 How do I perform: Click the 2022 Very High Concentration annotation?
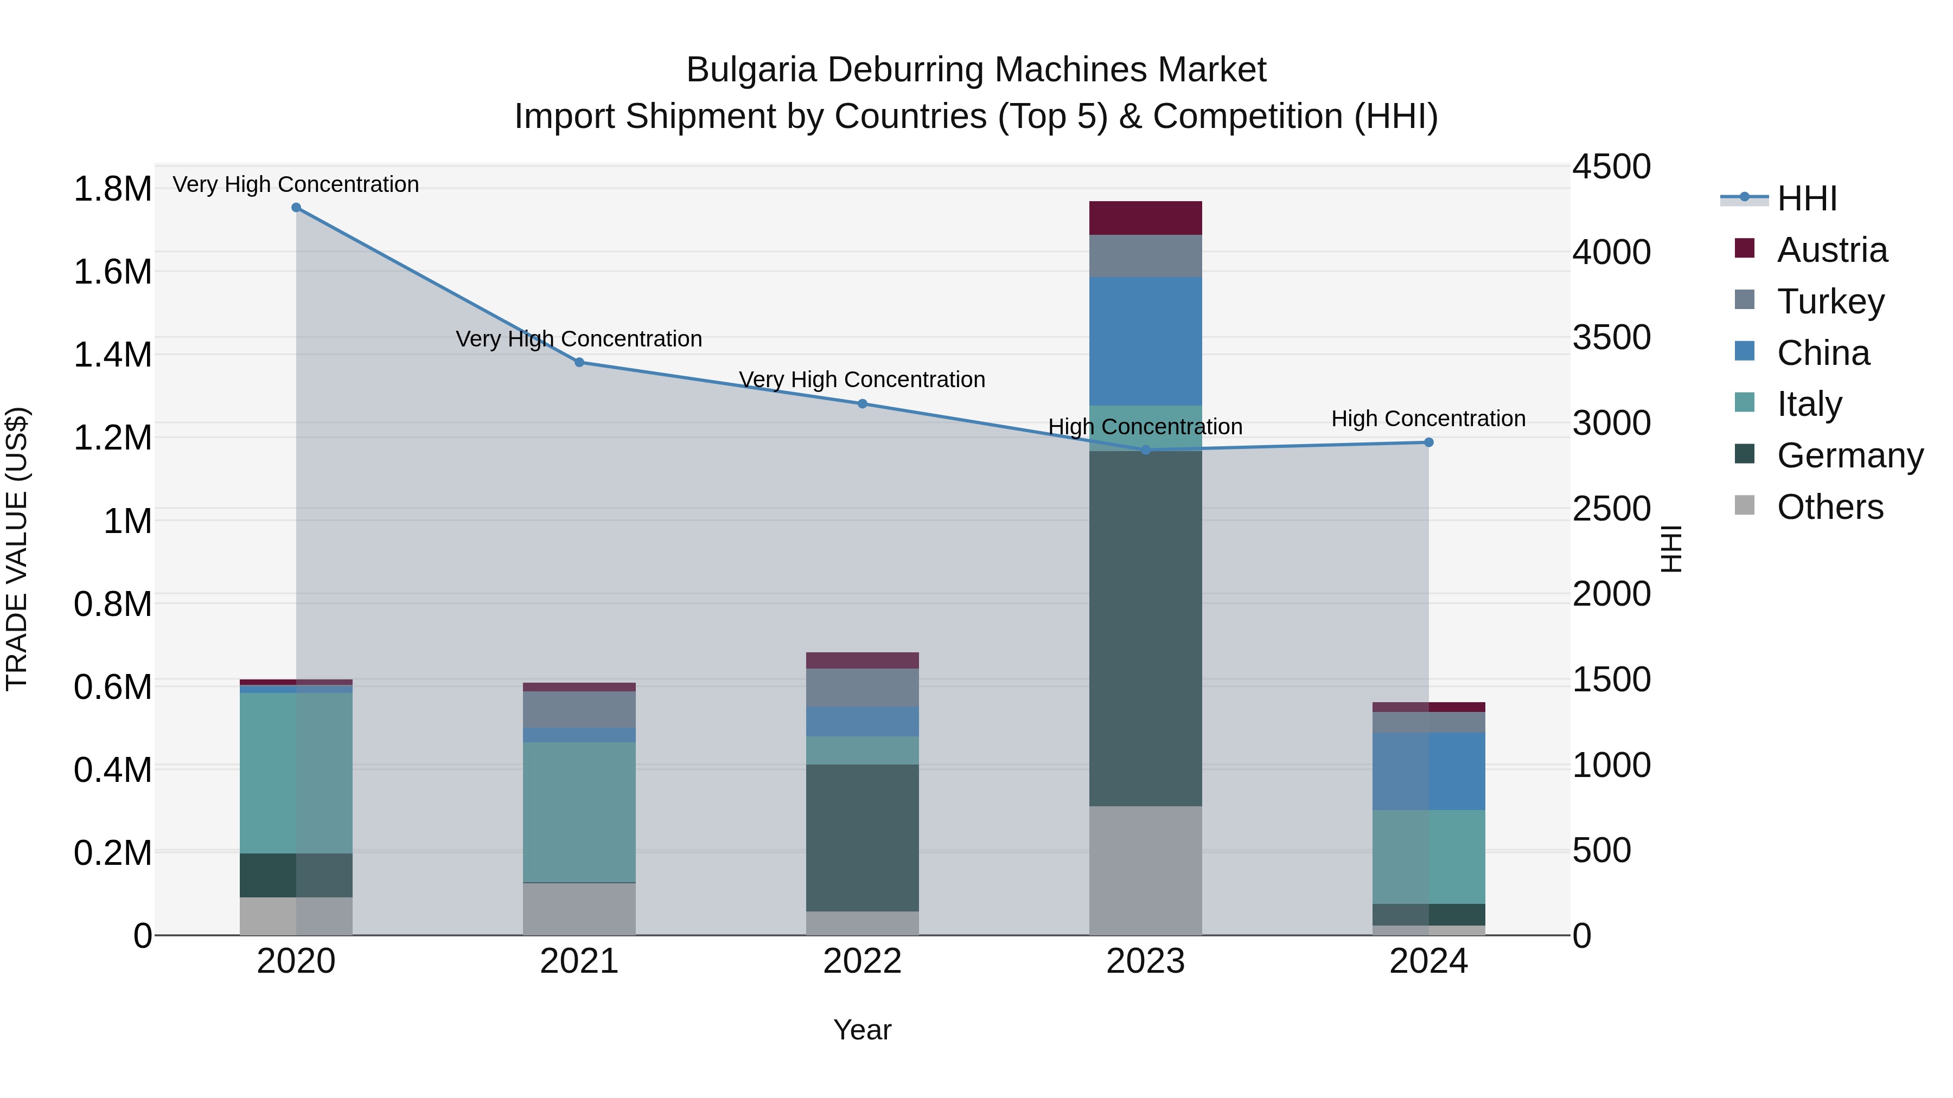pos(863,380)
